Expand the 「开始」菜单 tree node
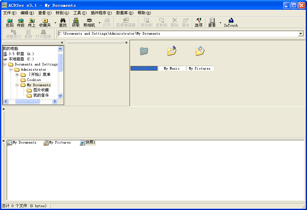The image size is (307, 210). tap(17, 75)
